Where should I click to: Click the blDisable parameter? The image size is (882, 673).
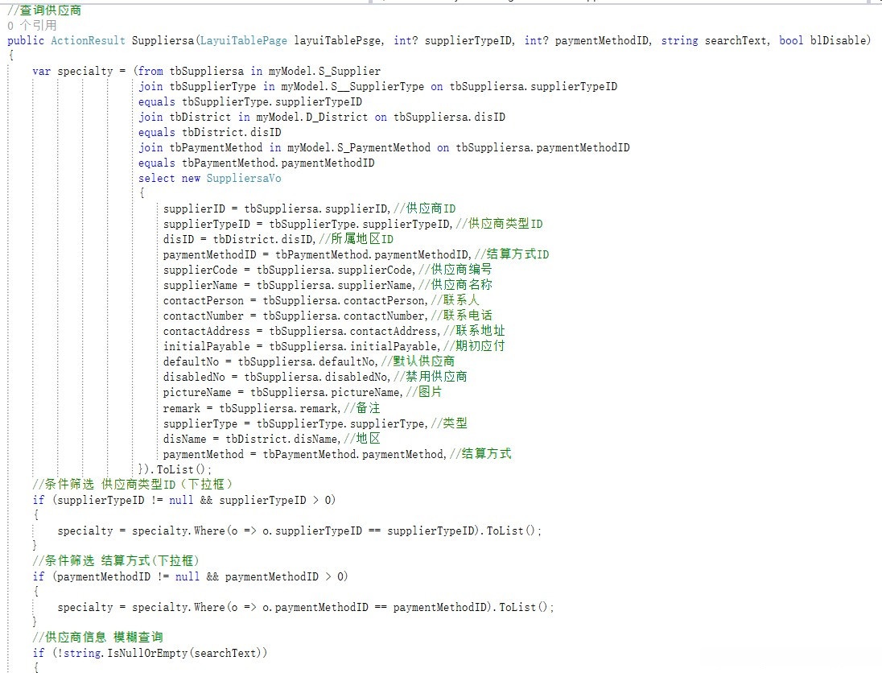[838, 40]
